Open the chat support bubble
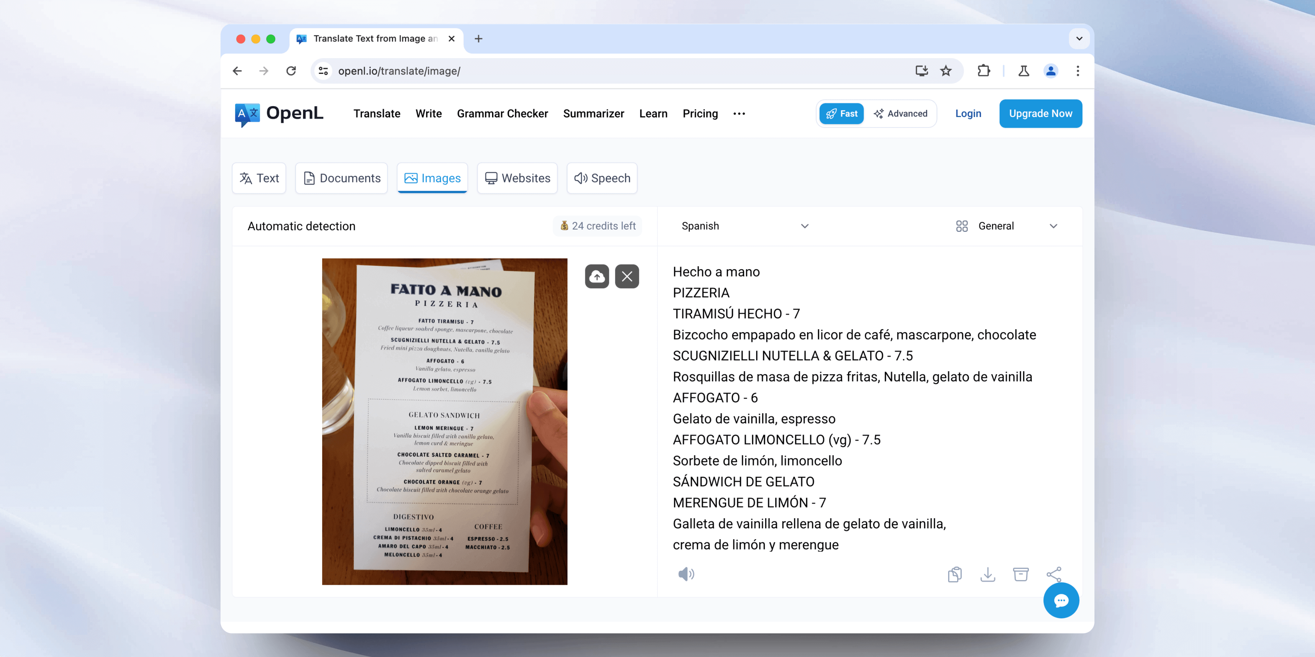The height and width of the screenshot is (657, 1315). pyautogui.click(x=1061, y=601)
